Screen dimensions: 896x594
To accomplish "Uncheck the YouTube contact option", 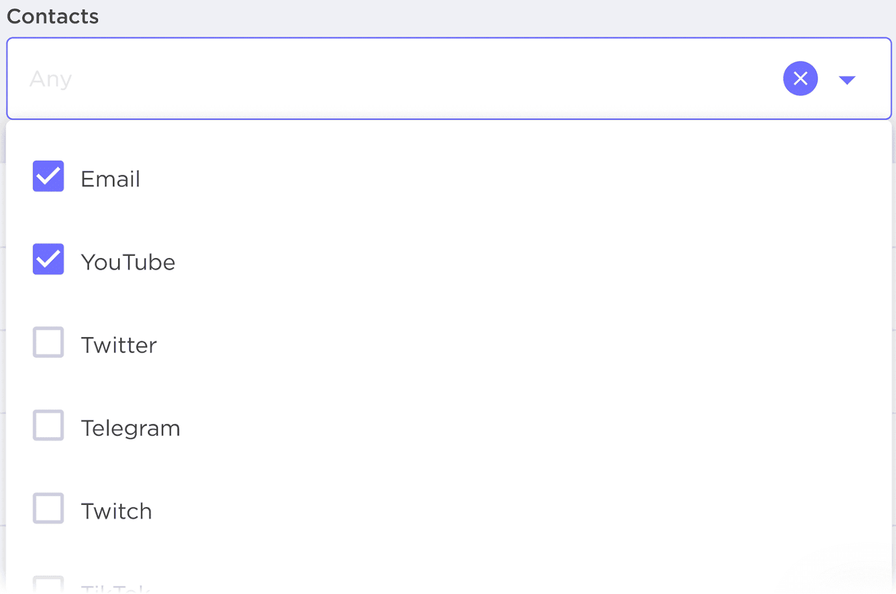I will (x=48, y=259).
